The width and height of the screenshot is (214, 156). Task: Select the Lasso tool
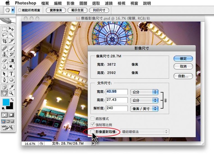4,34
